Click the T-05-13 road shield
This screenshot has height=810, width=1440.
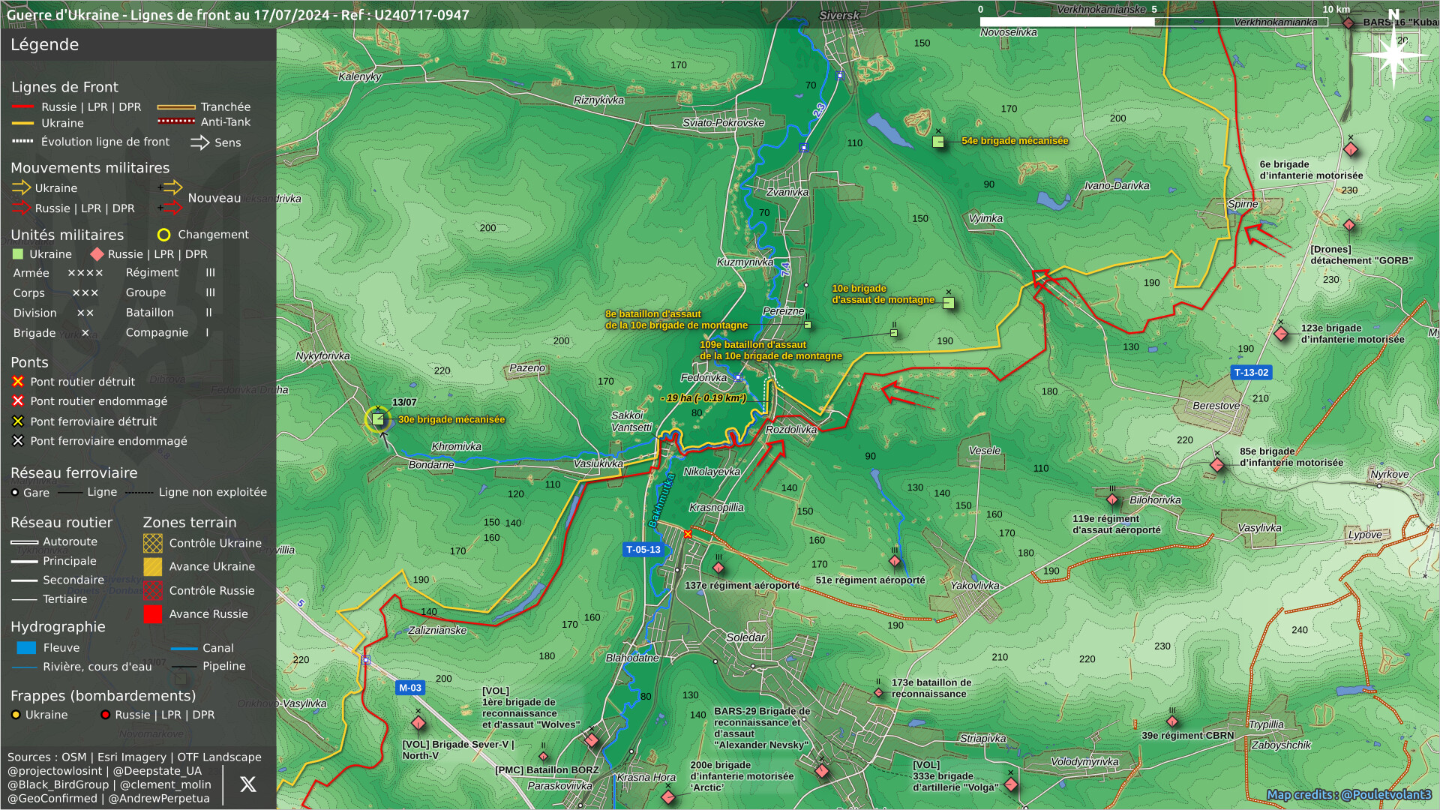pos(643,550)
